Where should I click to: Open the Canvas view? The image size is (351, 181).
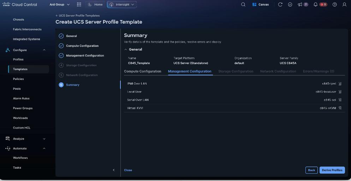pos(261,5)
